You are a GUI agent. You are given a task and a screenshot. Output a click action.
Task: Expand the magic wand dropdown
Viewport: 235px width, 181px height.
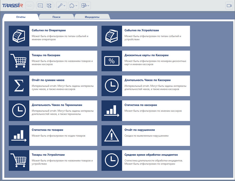pos(61,5)
